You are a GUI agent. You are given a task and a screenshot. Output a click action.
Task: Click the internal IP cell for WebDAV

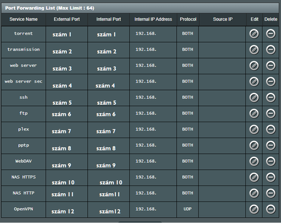pos(153,162)
